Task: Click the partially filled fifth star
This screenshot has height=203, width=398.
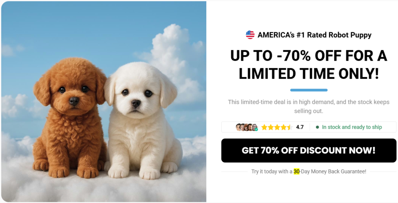Action: pyautogui.click(x=290, y=127)
